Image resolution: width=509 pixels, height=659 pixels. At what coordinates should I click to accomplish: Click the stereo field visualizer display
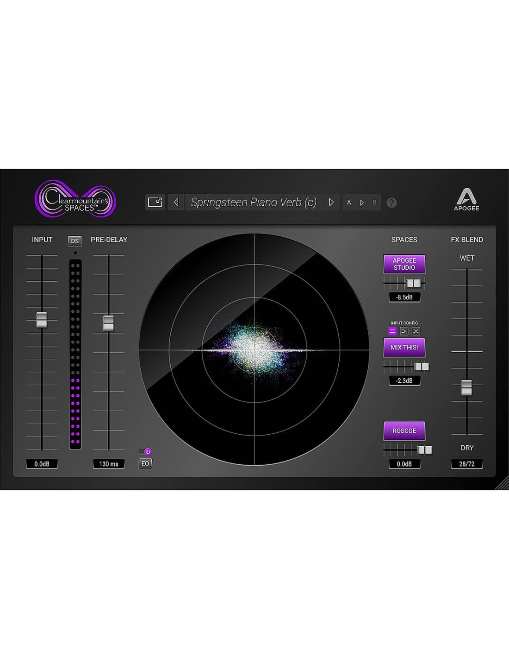(x=254, y=349)
